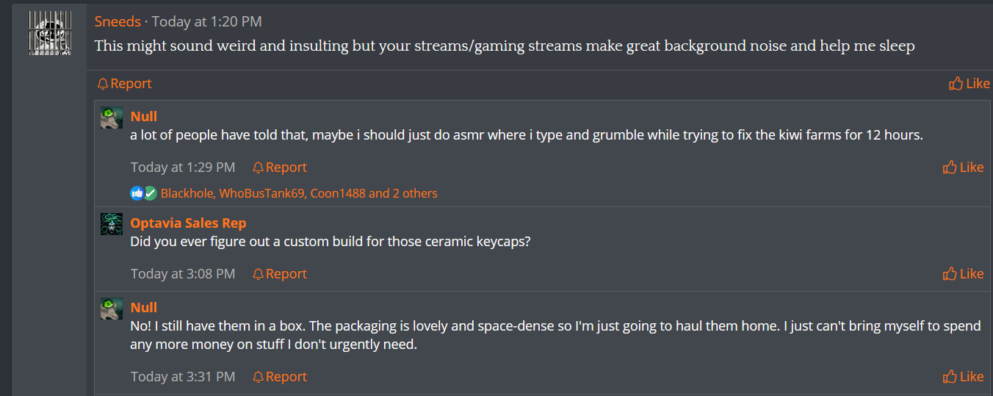Open the reactions list 'Blackhole, WhoBusTank69, Coon1488 and 2 others'
This screenshot has width=993, height=396.
pos(299,193)
